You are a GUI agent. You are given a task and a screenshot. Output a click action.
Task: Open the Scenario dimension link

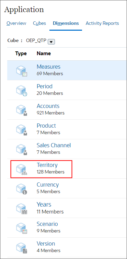tap(47, 224)
